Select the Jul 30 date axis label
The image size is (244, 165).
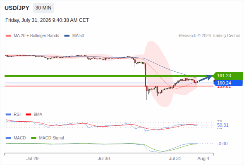[104, 158]
